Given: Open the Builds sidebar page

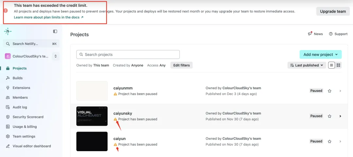Looking at the screenshot, I should 18,78.
